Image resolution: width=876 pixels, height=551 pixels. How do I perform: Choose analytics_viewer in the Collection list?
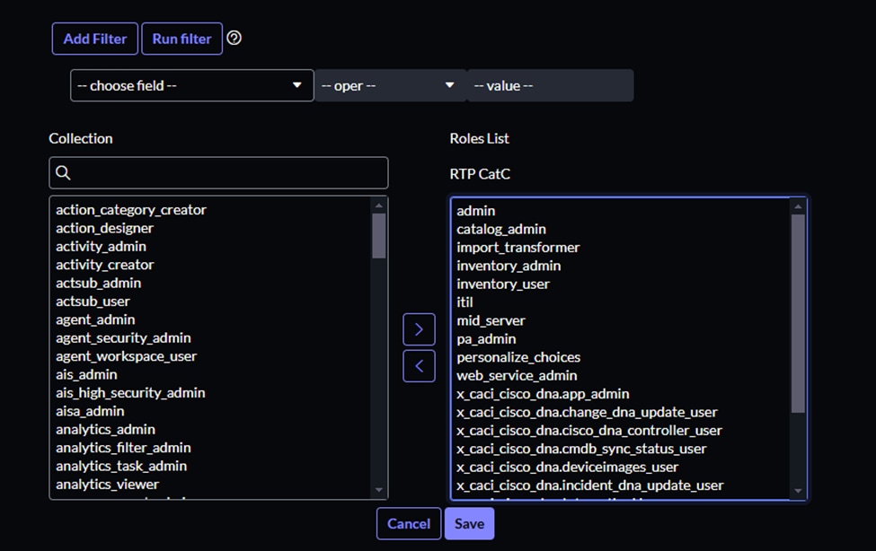pos(107,484)
